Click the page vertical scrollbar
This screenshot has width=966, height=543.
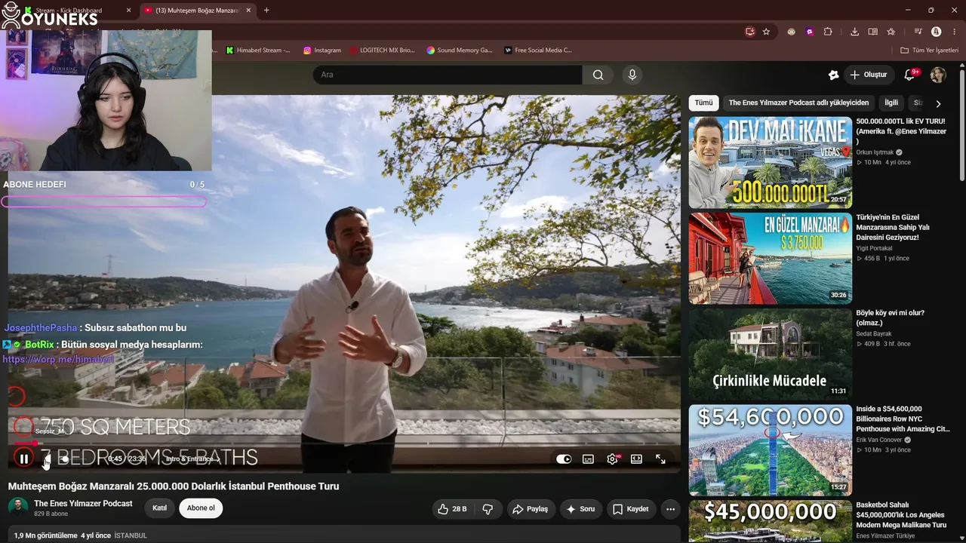(x=961, y=124)
